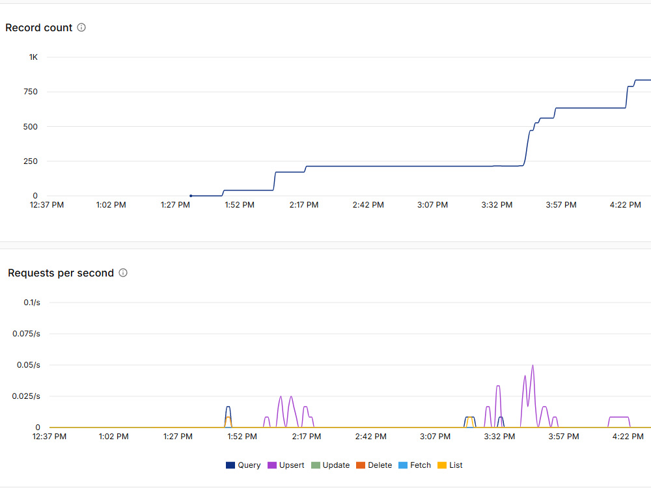
Task: Click 3:07 PM under Requests per second chart
Action: [435, 437]
